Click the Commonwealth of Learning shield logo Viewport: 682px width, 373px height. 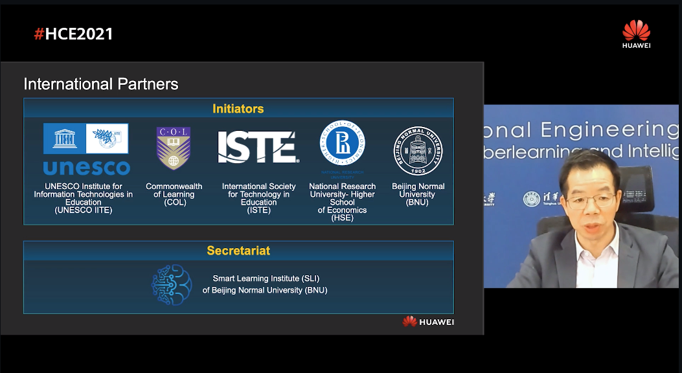173,148
